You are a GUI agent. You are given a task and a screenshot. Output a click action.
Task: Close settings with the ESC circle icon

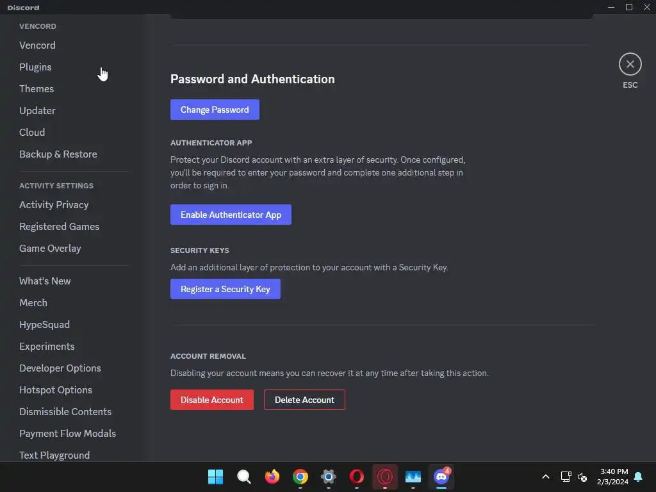[630, 64]
